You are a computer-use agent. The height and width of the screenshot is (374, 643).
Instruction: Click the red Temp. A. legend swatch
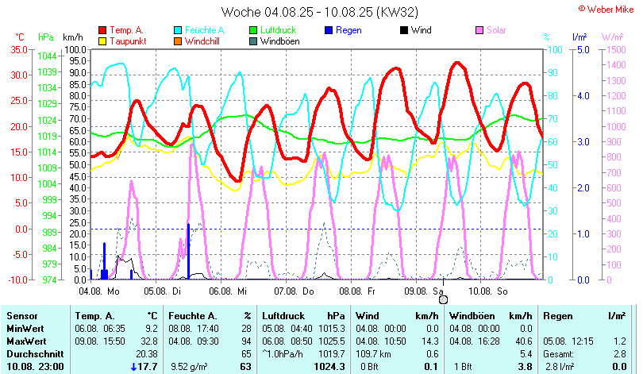tap(102, 30)
